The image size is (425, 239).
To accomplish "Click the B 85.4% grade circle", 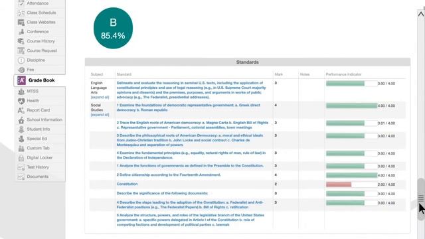I will tap(113, 28).
